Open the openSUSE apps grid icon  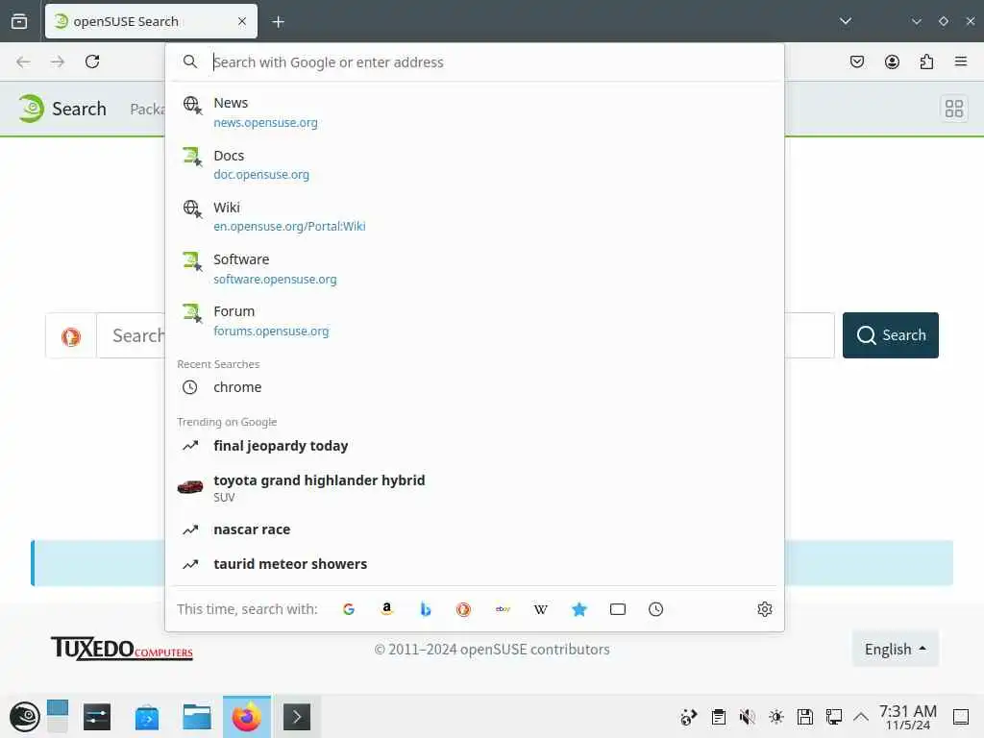pyautogui.click(x=954, y=109)
